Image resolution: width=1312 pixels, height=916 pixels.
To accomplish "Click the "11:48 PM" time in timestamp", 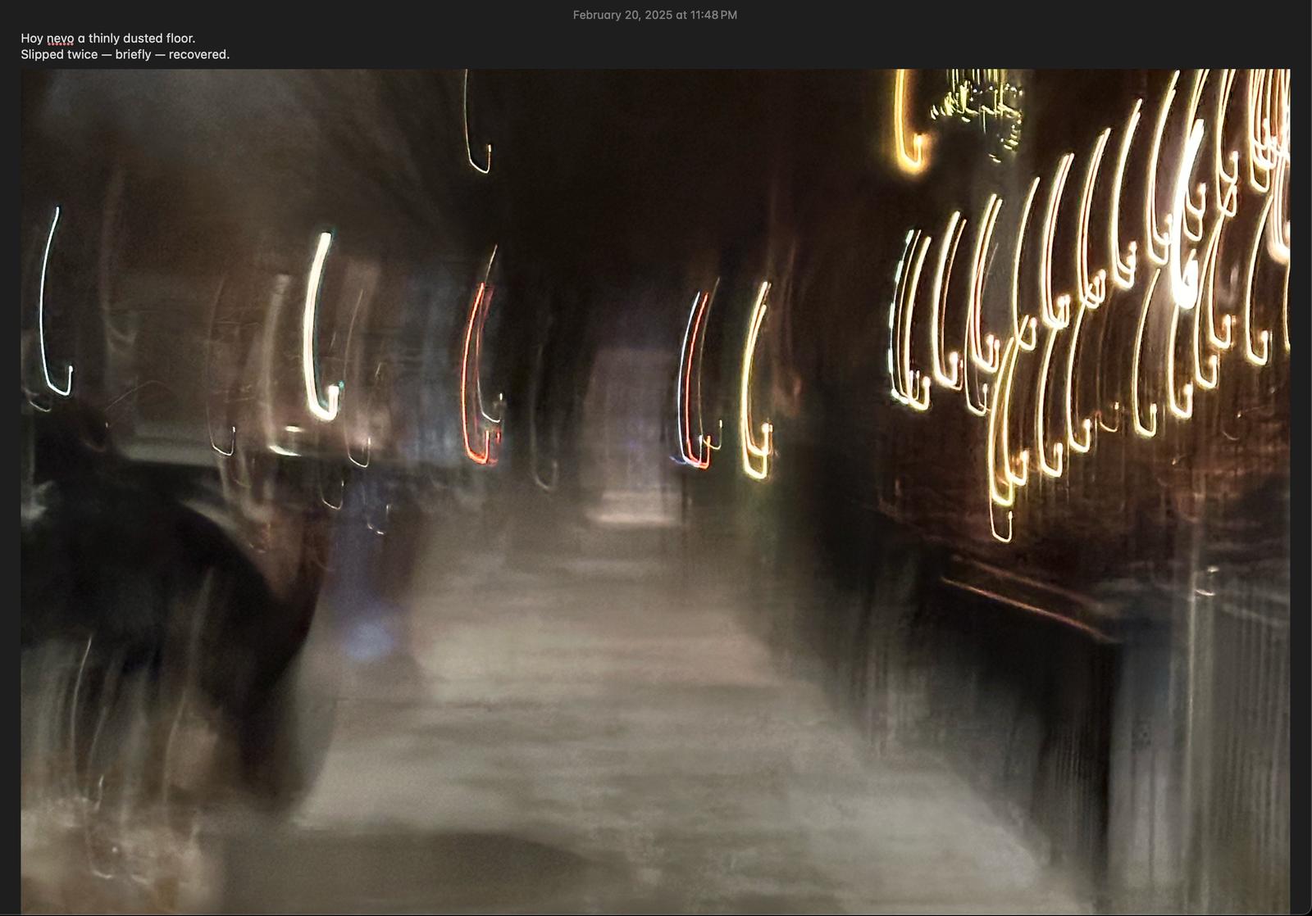I will 713,15.
